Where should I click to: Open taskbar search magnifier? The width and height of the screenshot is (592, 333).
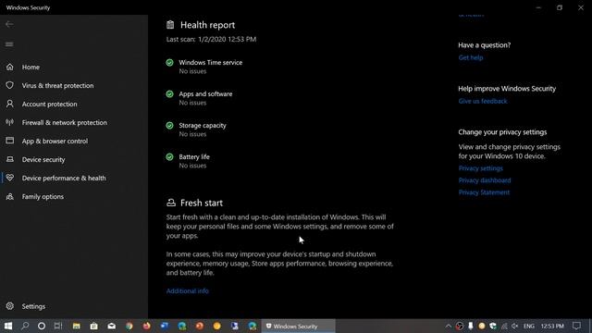[x=25, y=326]
